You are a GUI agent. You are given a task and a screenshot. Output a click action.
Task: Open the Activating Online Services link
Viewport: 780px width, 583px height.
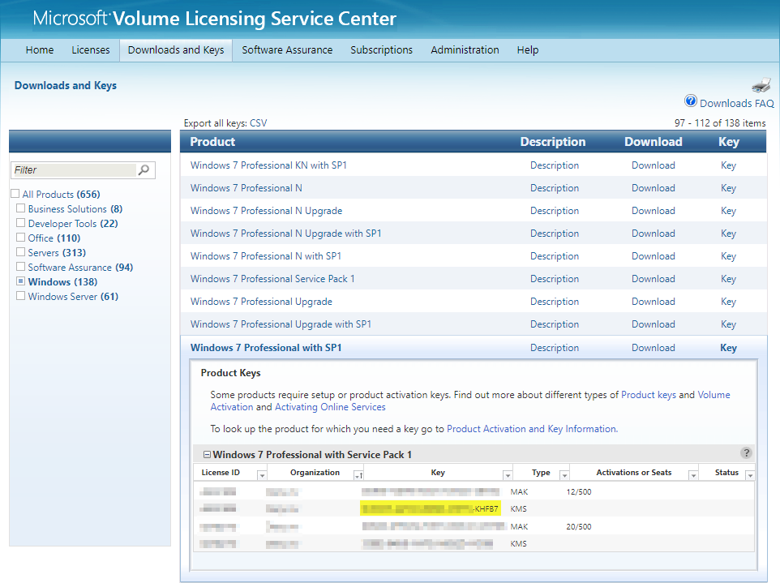point(330,407)
